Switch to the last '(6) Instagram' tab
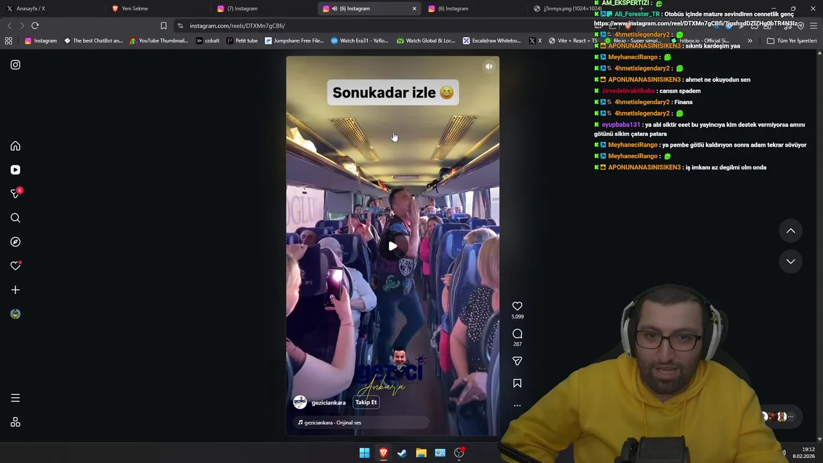Image resolution: width=823 pixels, height=463 pixels. pyautogui.click(x=476, y=8)
